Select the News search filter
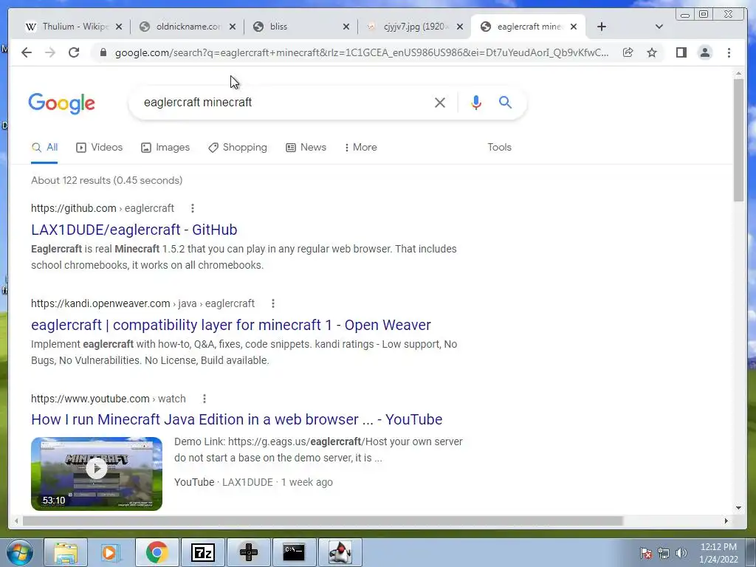The width and height of the screenshot is (756, 567). click(306, 148)
